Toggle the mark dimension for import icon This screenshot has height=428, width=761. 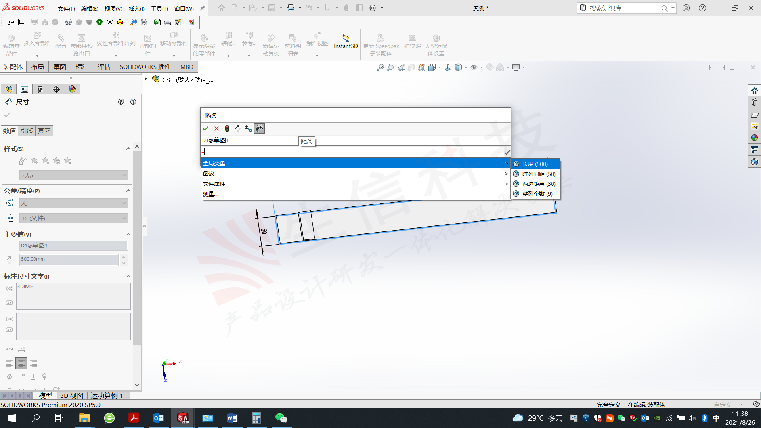click(x=259, y=128)
